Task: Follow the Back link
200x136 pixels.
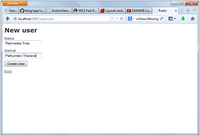Action: [8, 71]
